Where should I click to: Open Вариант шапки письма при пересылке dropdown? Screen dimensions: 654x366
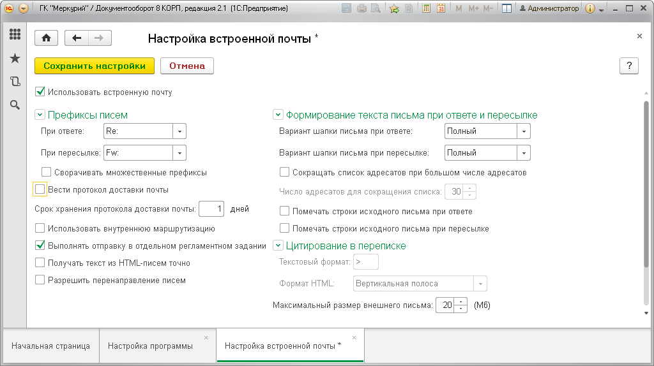(524, 153)
